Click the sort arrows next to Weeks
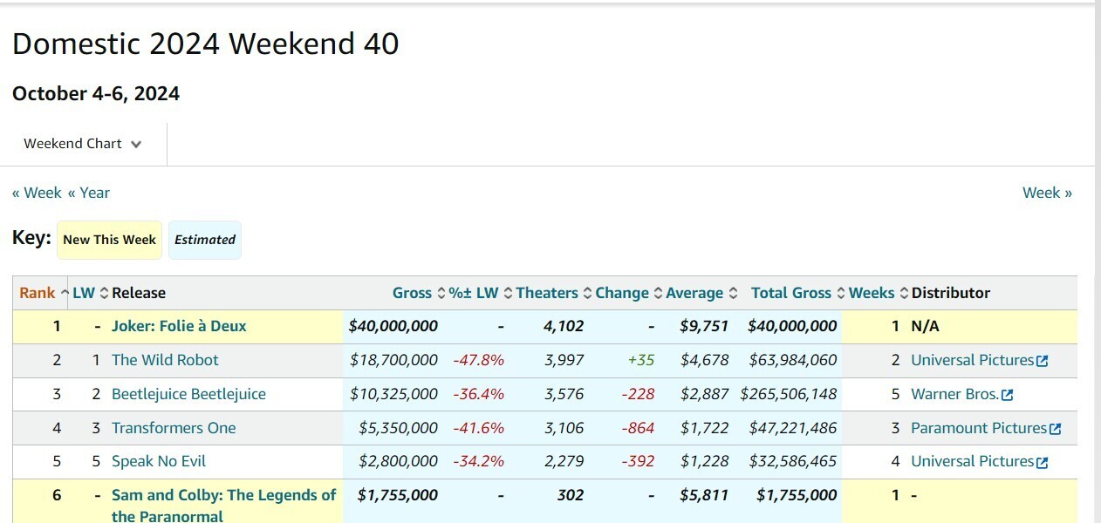 point(904,293)
